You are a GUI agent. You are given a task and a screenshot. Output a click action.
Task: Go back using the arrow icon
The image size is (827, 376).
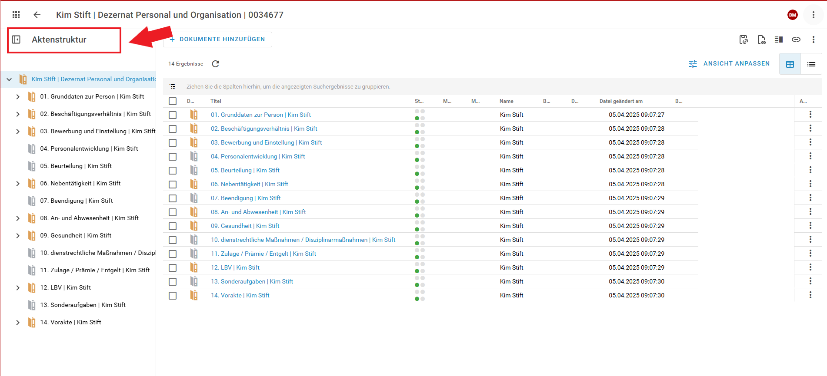[37, 15]
